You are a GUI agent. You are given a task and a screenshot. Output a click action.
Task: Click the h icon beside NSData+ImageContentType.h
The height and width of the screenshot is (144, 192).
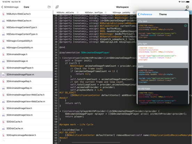point(3,27)
